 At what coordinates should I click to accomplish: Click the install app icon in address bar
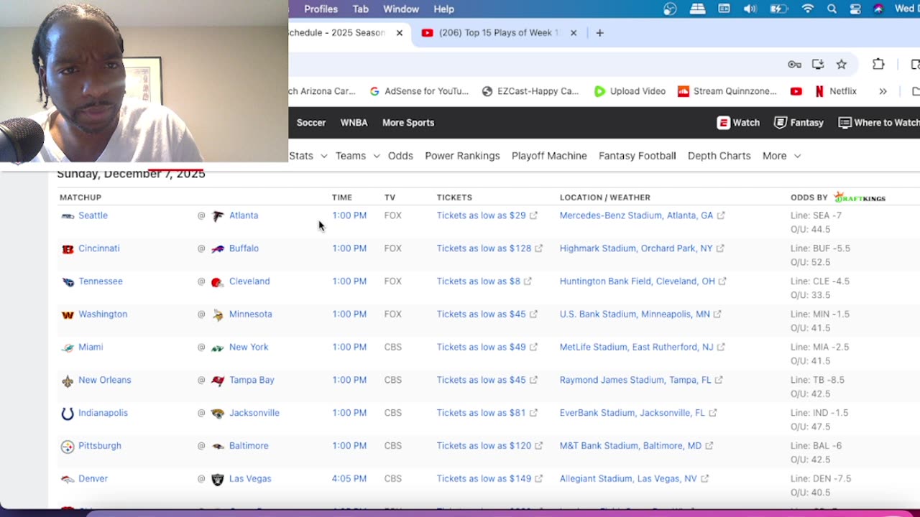818,65
